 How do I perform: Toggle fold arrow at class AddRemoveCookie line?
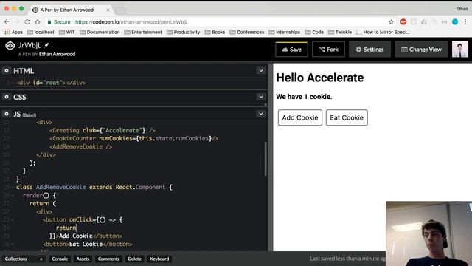pos(13,187)
